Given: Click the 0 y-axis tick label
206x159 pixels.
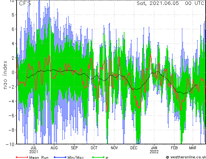Looking at the screenshot, I should tap(13, 72).
